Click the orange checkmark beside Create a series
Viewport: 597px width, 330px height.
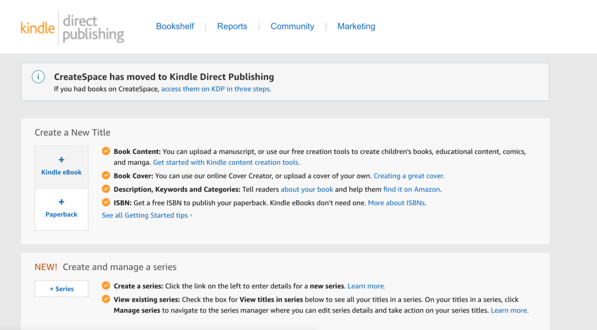[x=106, y=286]
